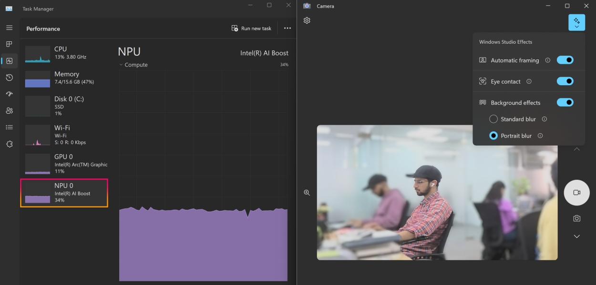Click Run new task button

coord(251,29)
